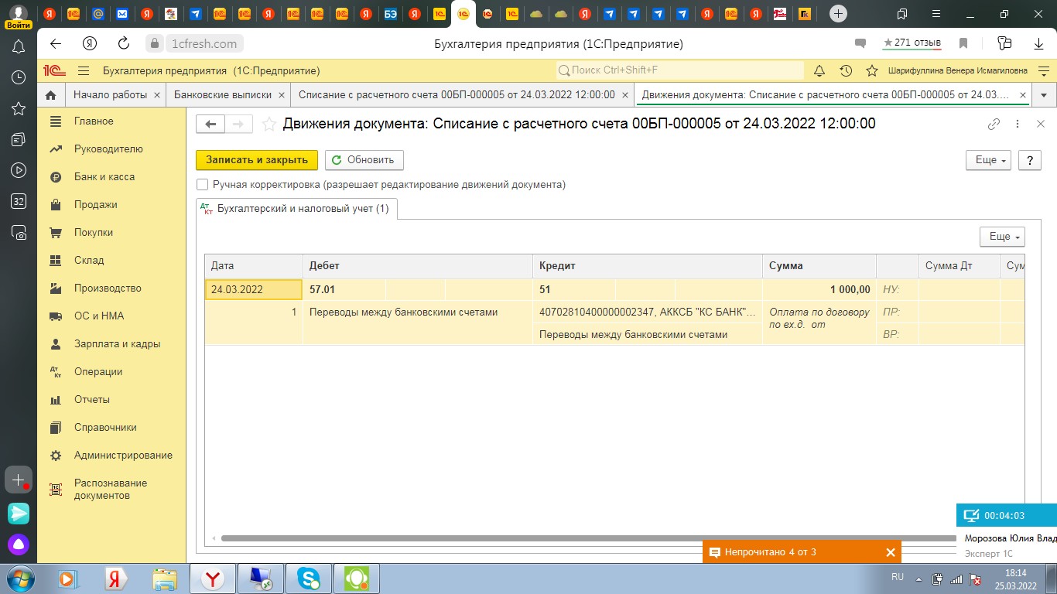Open the Банк и касса section
The width and height of the screenshot is (1057, 594).
[x=104, y=177]
